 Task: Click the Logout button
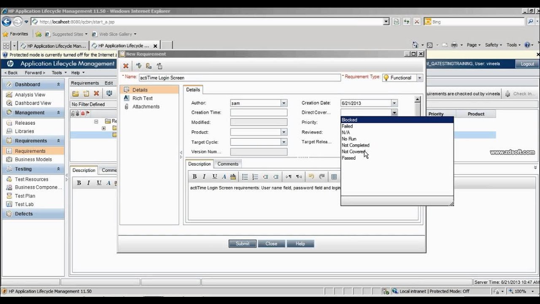527,64
